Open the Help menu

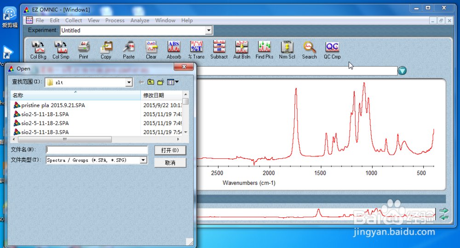tap(187, 20)
